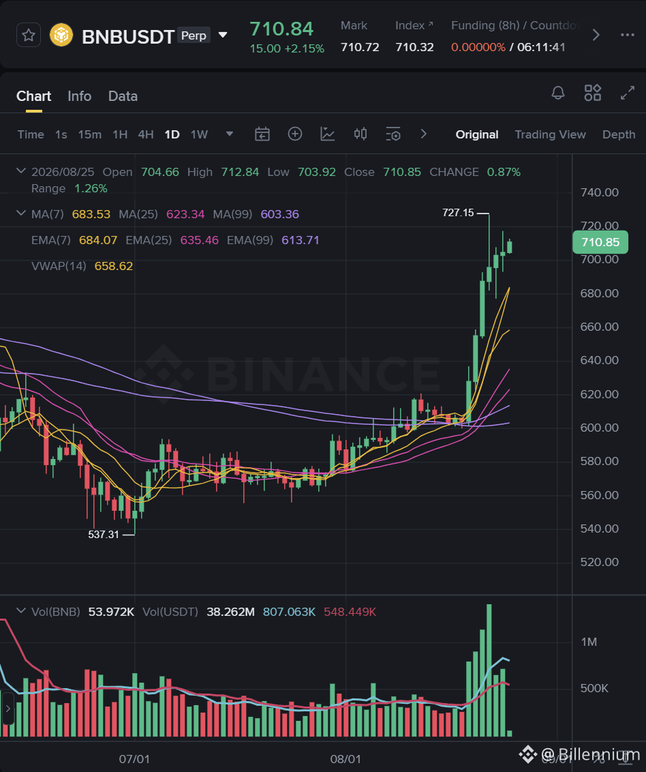Viewport: 646px width, 772px height.
Task: Click the 727.15 high price marker
Action: click(x=457, y=213)
